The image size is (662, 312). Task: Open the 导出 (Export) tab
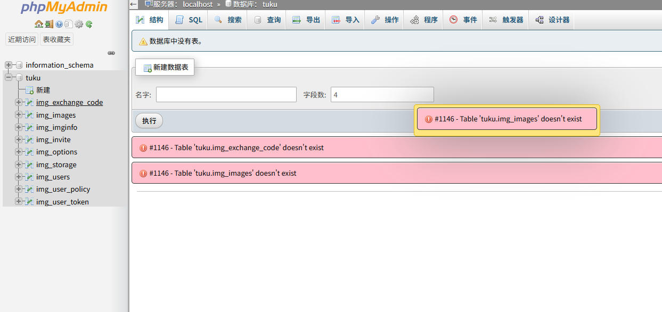click(x=306, y=20)
